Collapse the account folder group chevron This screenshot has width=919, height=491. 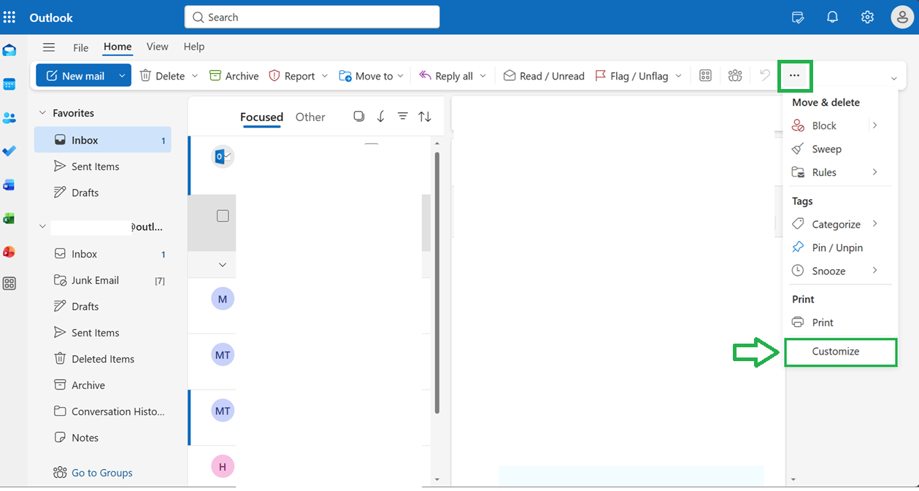43,227
